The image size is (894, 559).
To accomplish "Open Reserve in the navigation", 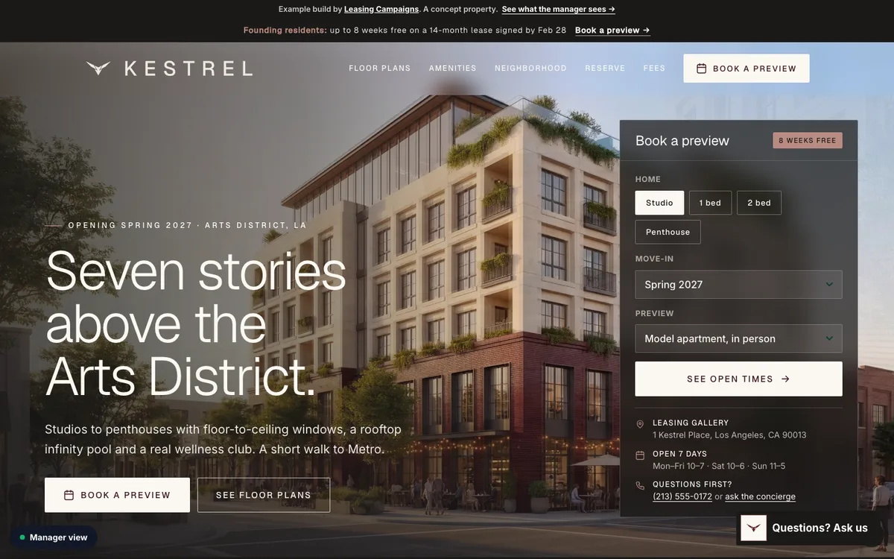I will [605, 68].
